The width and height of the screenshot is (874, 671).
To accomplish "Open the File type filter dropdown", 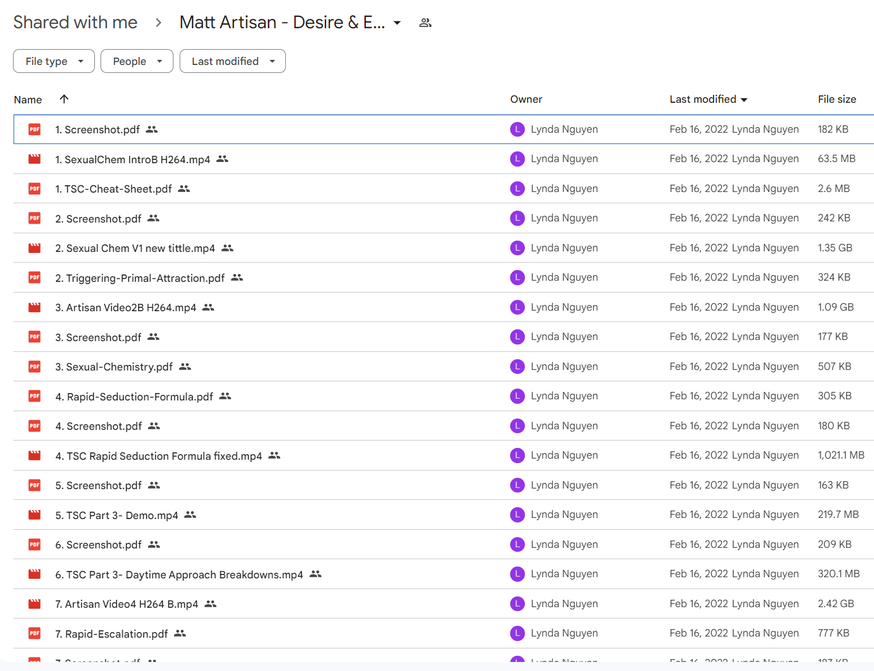I will [54, 61].
